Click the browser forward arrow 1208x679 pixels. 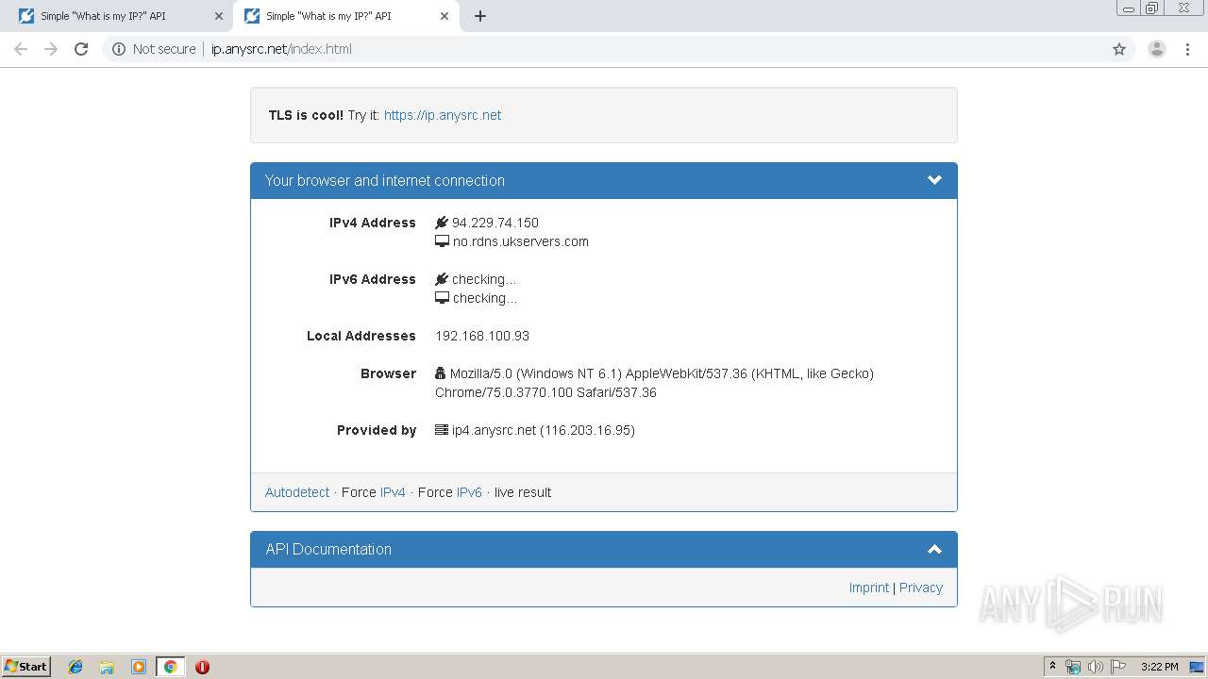point(51,49)
